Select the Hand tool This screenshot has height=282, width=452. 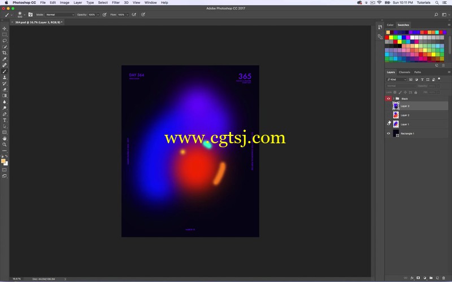click(x=5, y=138)
